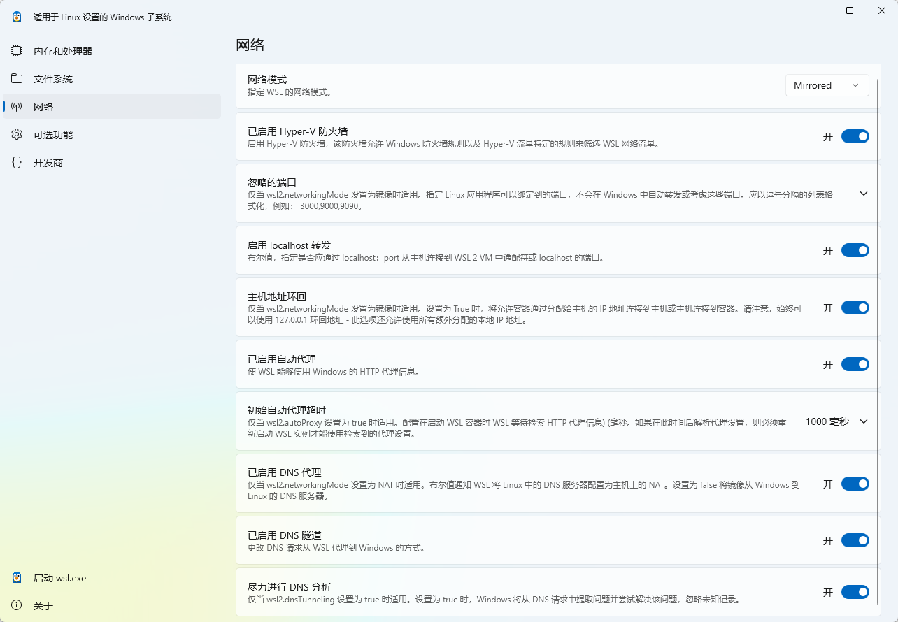Open the 网络模式 Mirrored dropdown
898x622 pixels.
[x=827, y=85]
